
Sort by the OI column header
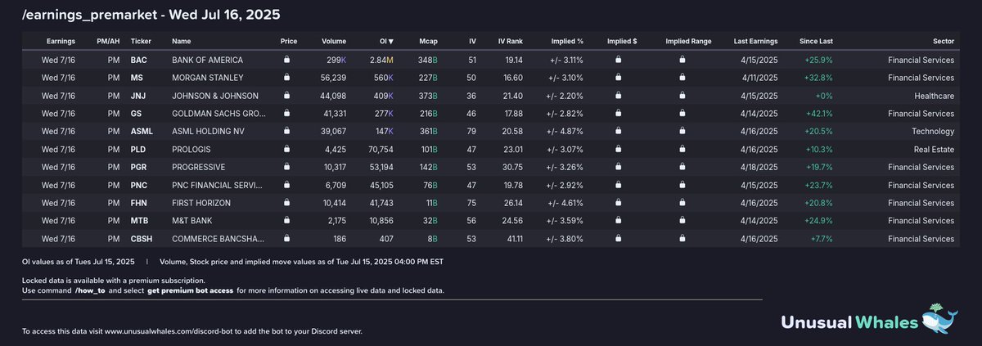385,41
